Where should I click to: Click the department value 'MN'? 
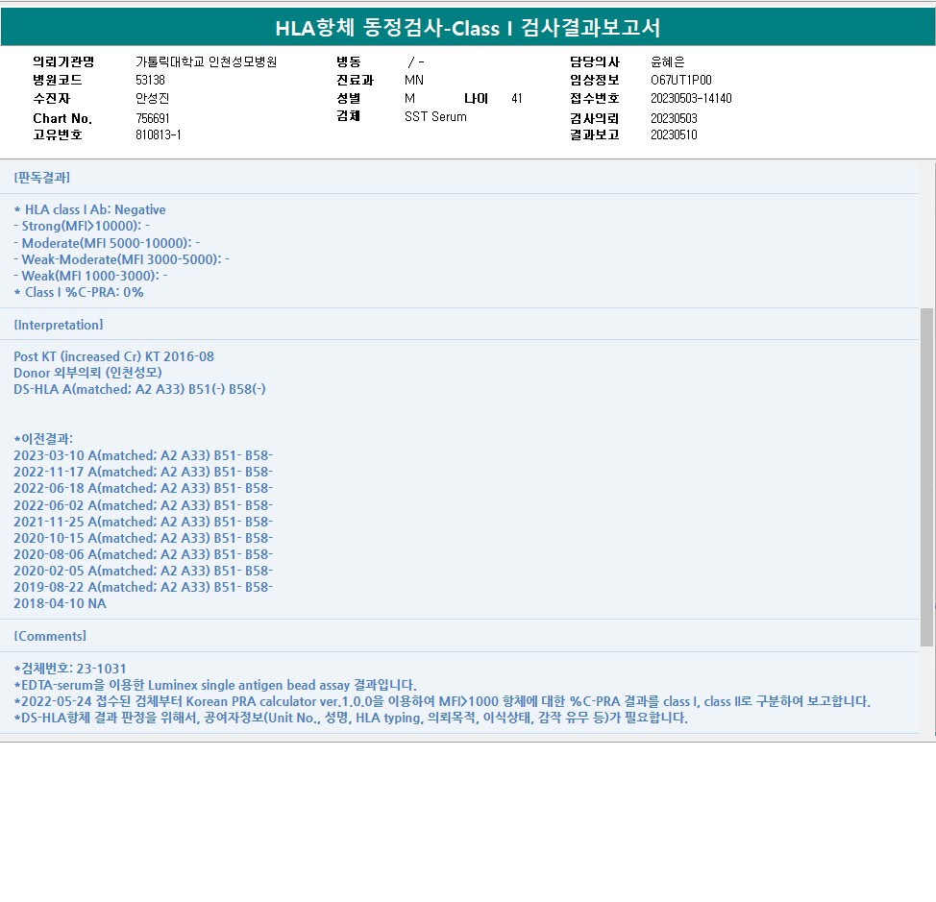pyautogui.click(x=413, y=80)
